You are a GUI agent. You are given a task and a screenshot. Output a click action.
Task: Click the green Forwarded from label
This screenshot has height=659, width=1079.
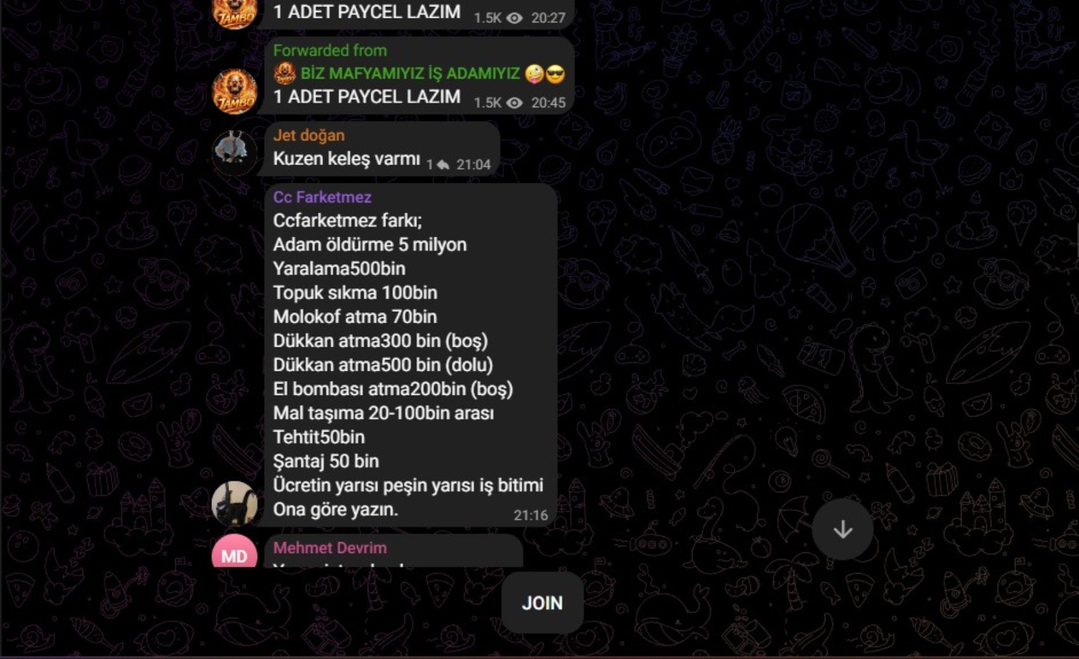(x=330, y=50)
